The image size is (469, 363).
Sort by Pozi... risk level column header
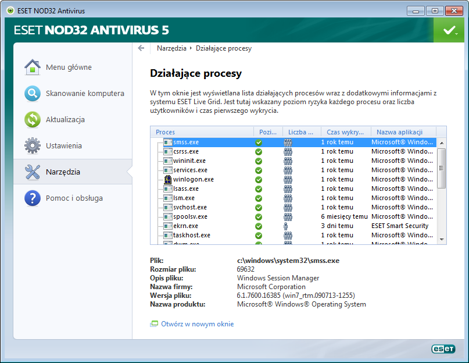268,132
